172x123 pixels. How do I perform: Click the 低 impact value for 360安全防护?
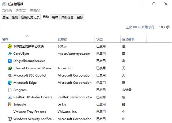pos(124,46)
